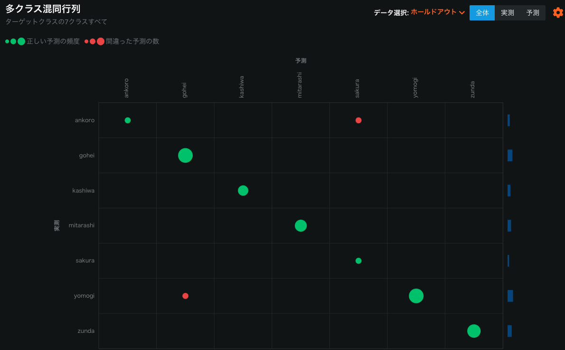
Task: Click the ankoro column header
Action: [x=126, y=88]
